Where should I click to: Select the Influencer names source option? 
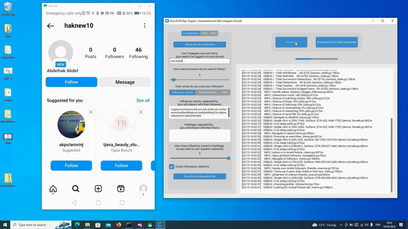(x=182, y=92)
